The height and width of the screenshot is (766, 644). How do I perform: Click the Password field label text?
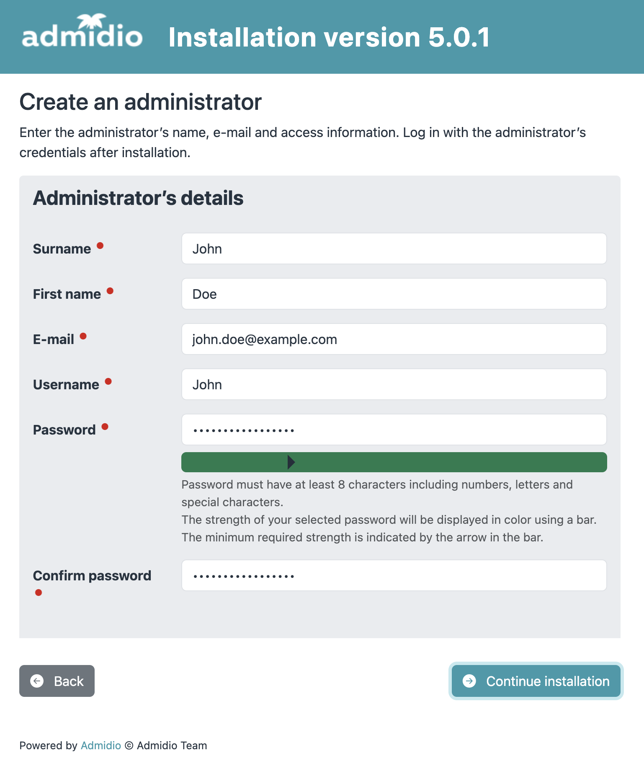pos(64,430)
